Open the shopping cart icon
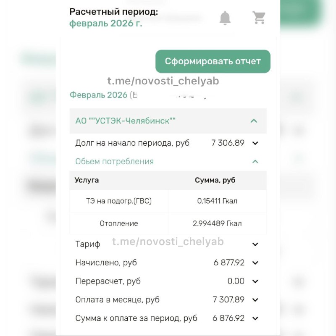The height and width of the screenshot is (336, 336). point(259,18)
